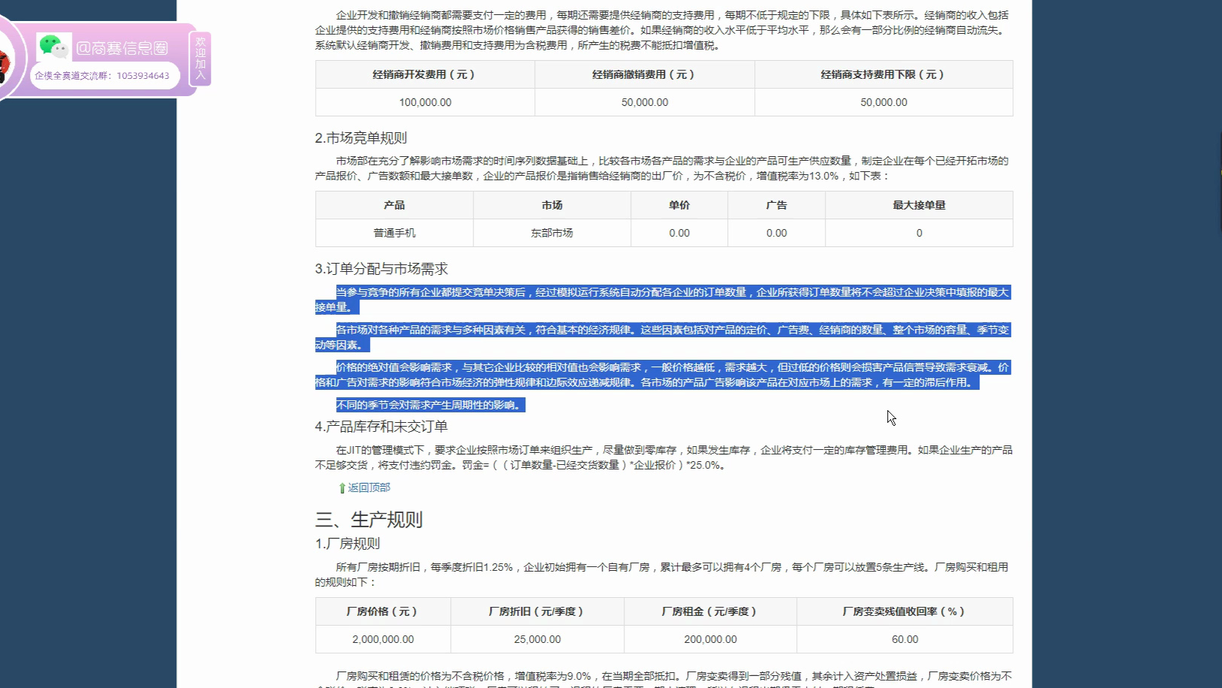Click the paragraph starting 市场部在充分了解影响市场需求
This screenshot has width=1222, height=688.
click(x=662, y=168)
